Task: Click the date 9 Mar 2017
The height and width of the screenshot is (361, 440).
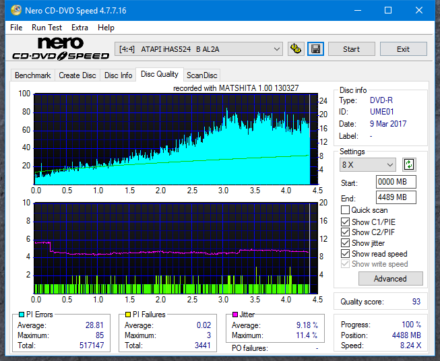Action: click(388, 124)
